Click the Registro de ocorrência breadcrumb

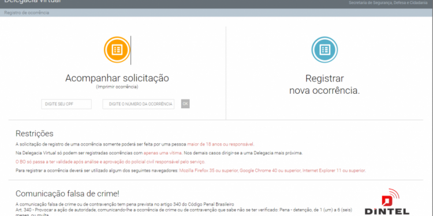[27, 13]
